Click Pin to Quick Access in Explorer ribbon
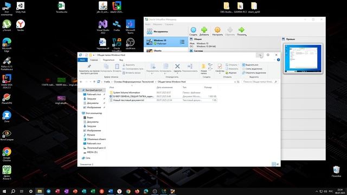This screenshot has width=347, height=195. pos(89,69)
